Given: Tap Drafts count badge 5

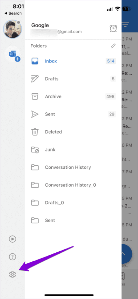Looking at the screenshot, I should coord(113,79).
